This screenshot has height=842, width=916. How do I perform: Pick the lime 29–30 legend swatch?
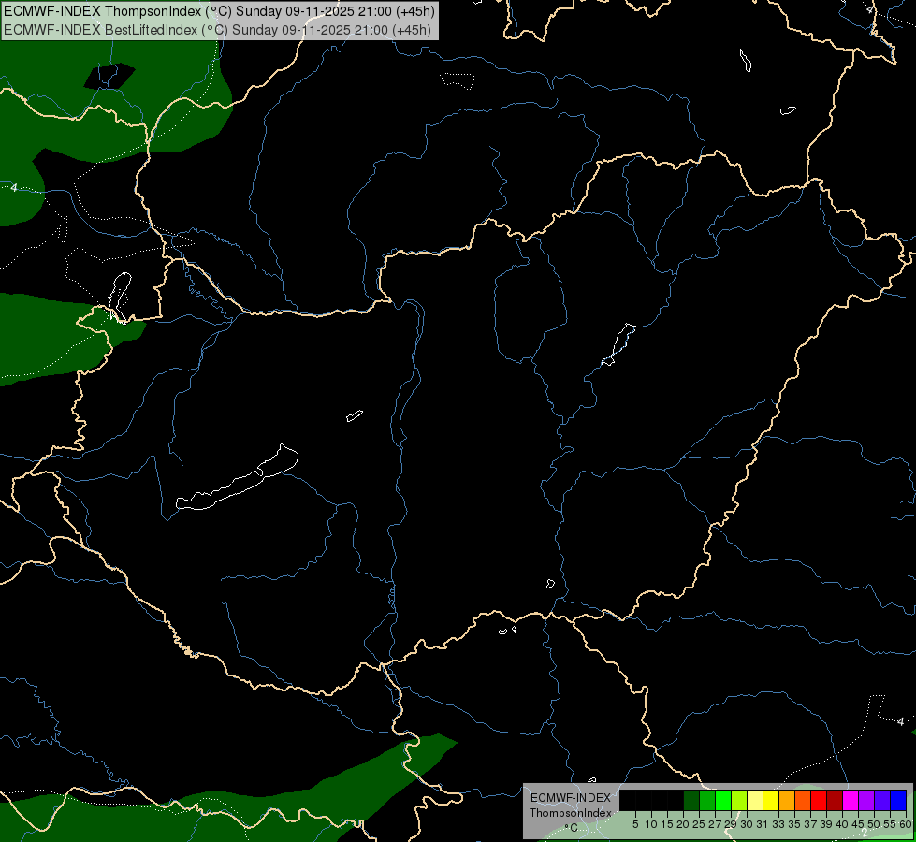(739, 800)
